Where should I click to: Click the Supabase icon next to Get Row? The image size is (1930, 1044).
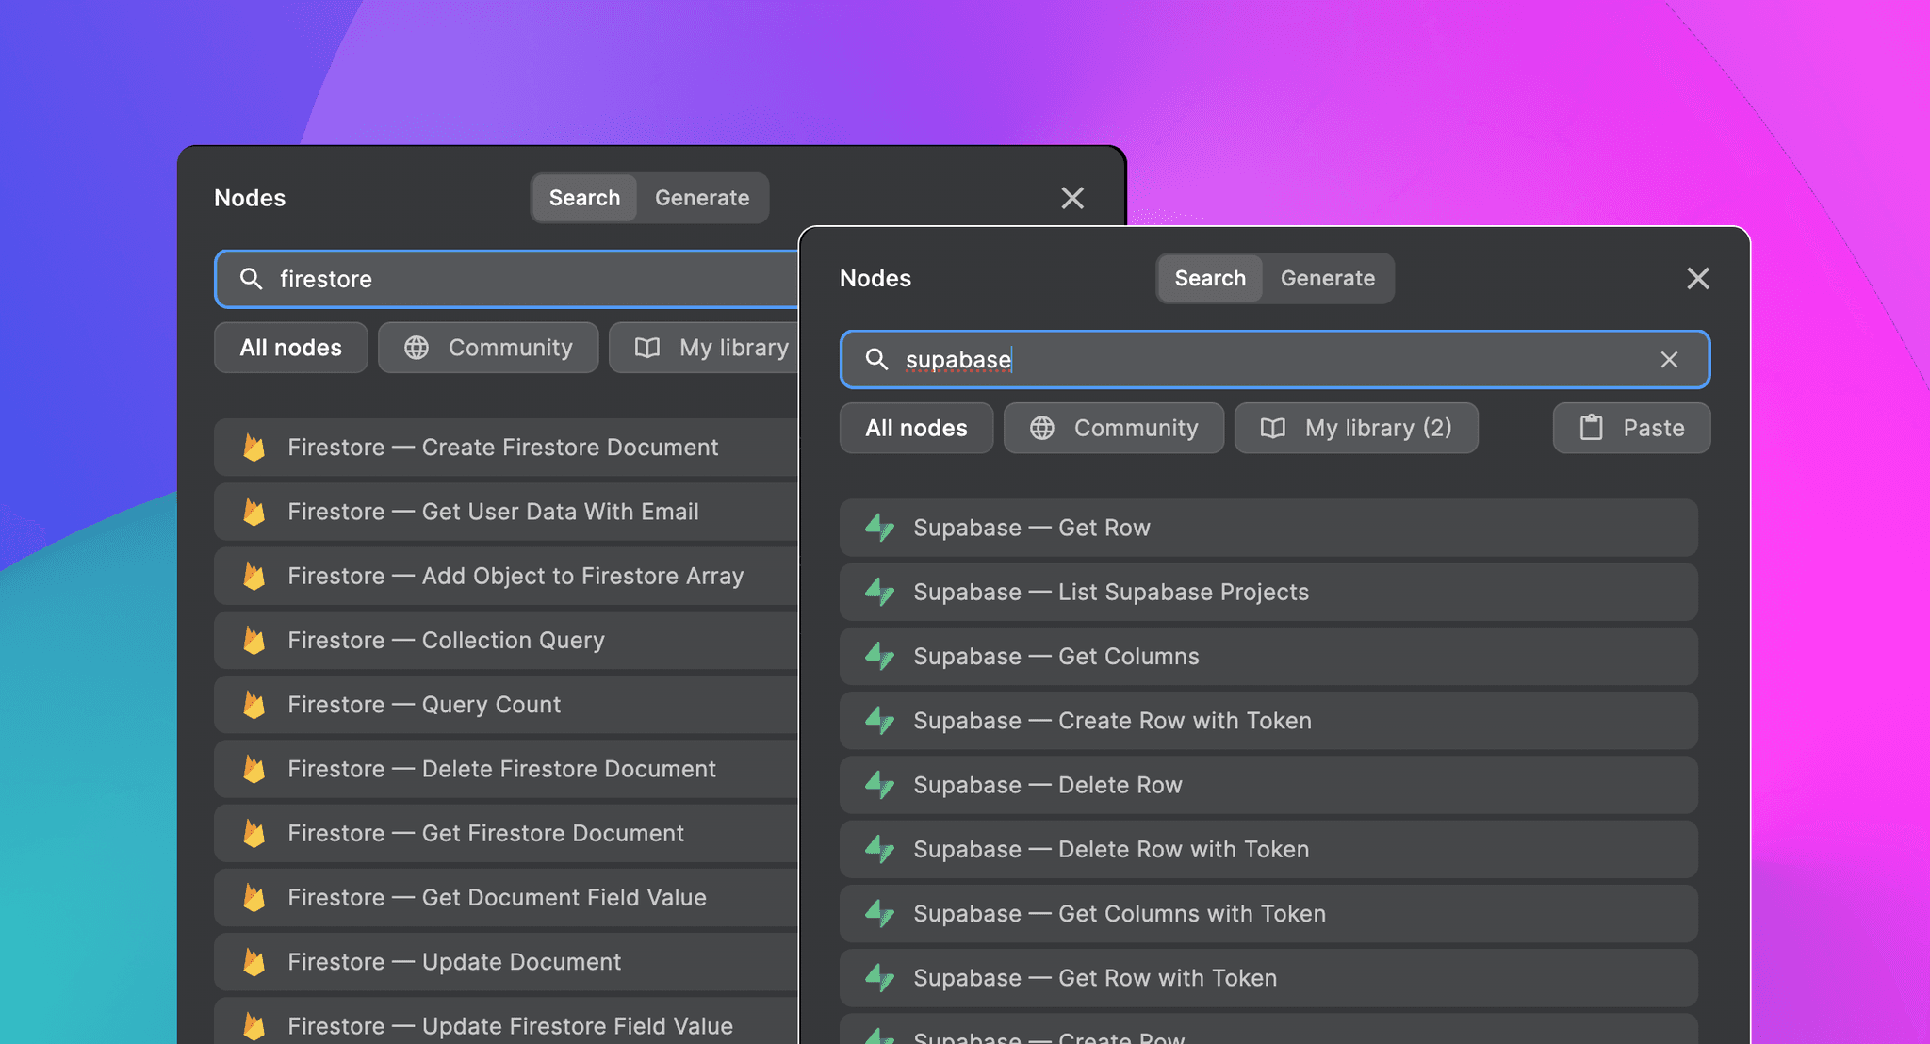(x=878, y=528)
